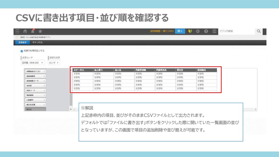The image size is (279, 157).
Task: Click the grip handle on 預金種別 field
Action: (x=44, y=95)
